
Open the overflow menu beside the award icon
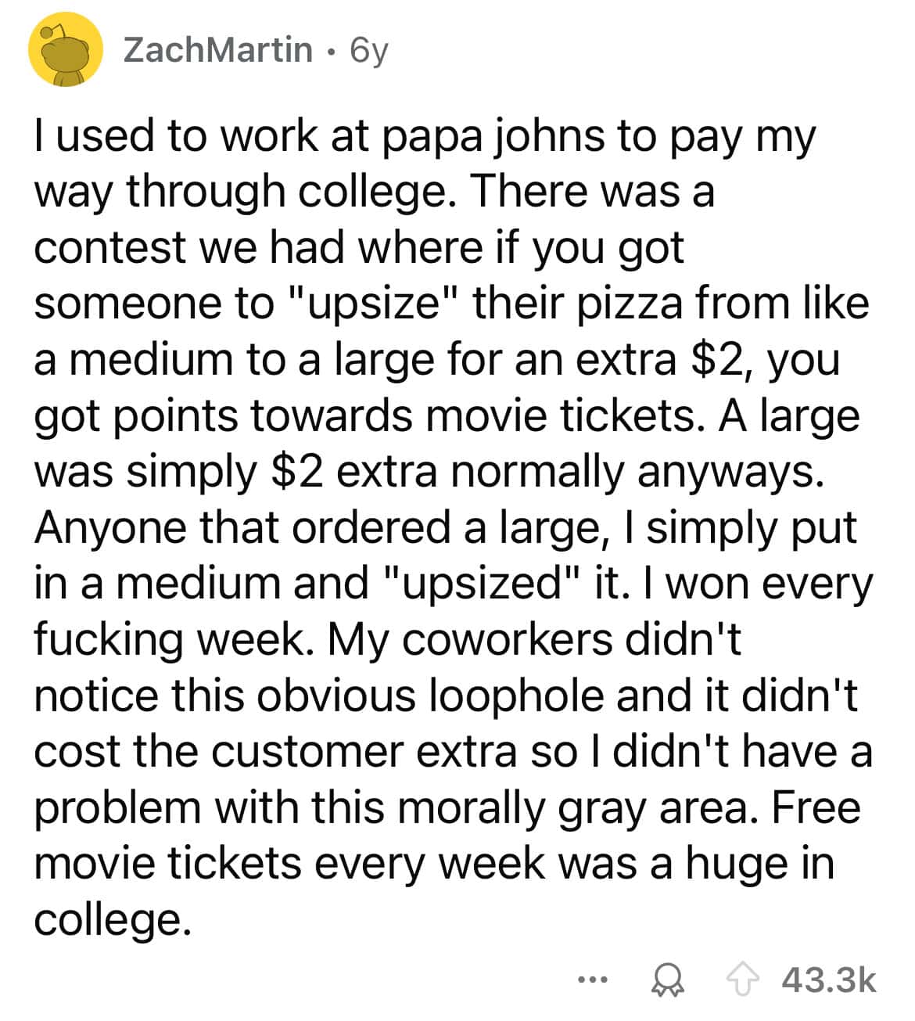tap(592, 977)
